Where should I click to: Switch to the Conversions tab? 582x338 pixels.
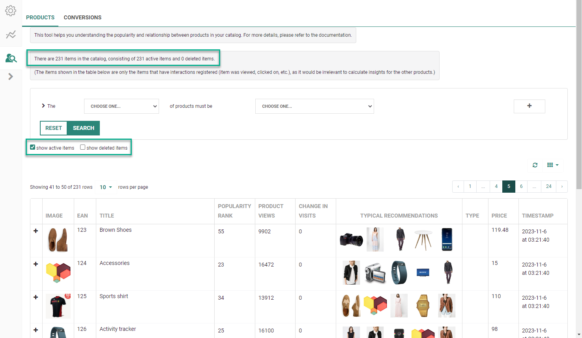coord(82,17)
